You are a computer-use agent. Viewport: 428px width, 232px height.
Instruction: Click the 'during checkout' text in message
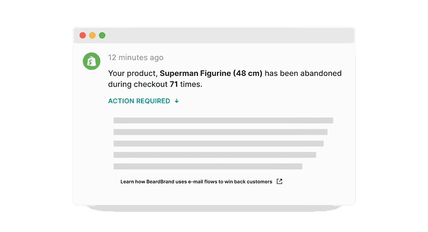138,84
